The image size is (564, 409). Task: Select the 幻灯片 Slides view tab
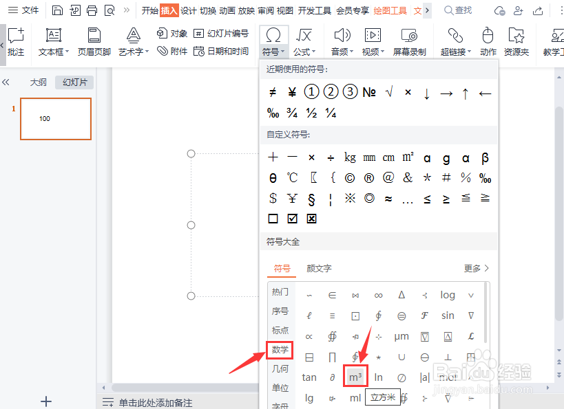pos(74,82)
